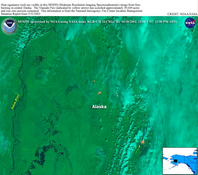This screenshot has width=198, height=175.
Task: Click the CREDIT: NOAA/NASA text
Action: 182,14
